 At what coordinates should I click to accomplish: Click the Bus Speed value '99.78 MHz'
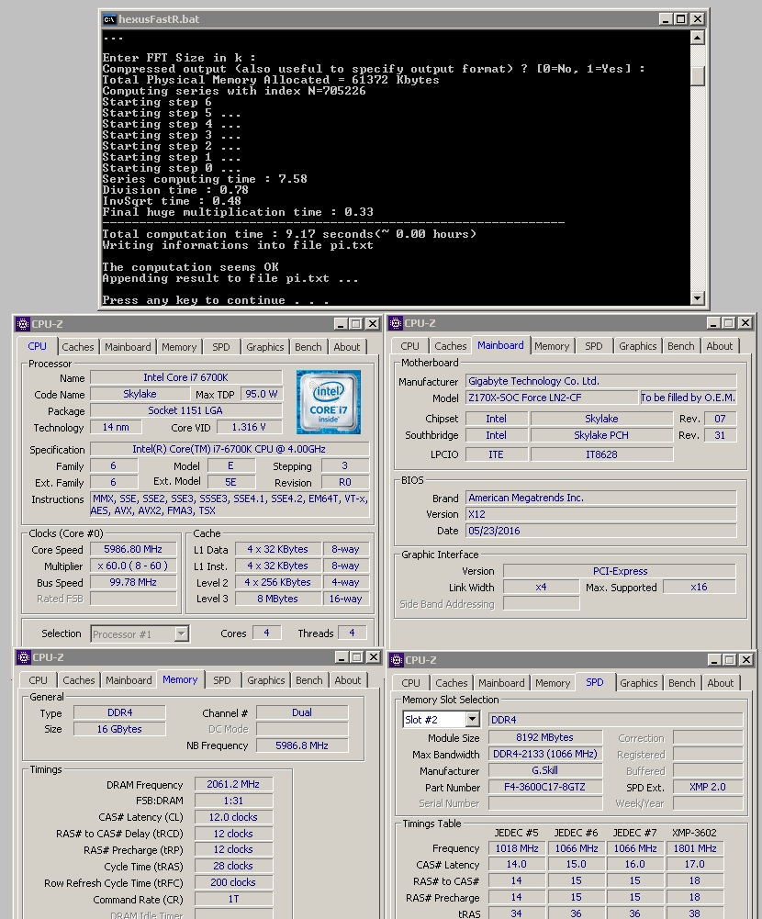133,582
